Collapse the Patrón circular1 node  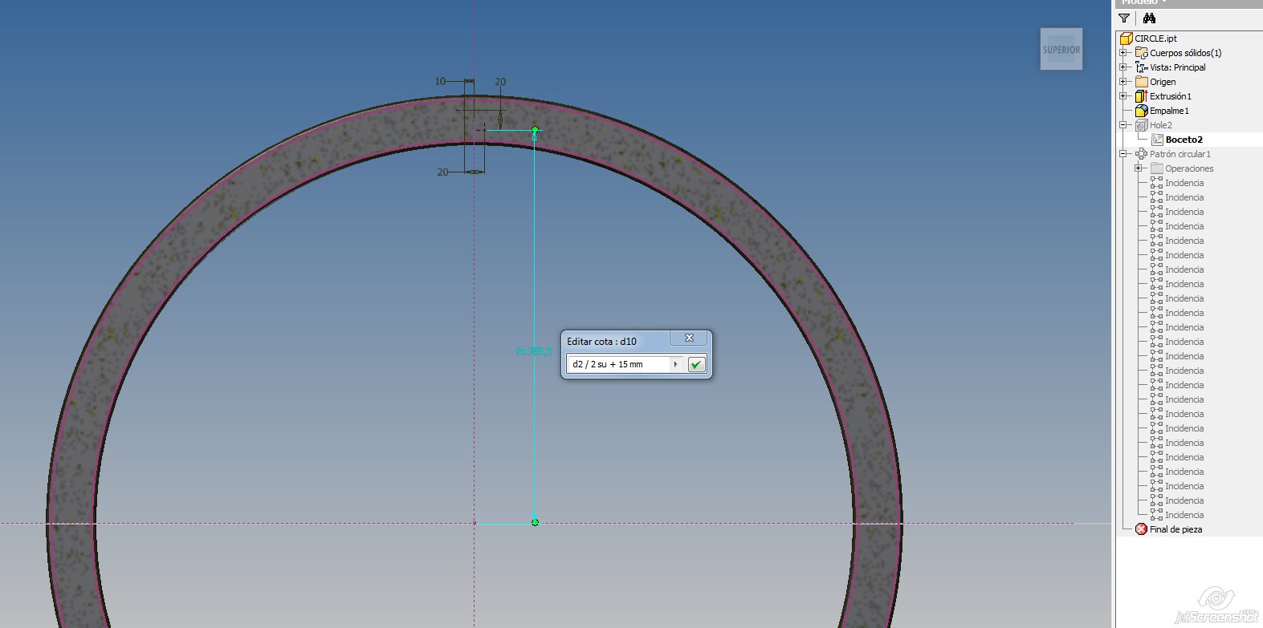pyautogui.click(x=1124, y=154)
